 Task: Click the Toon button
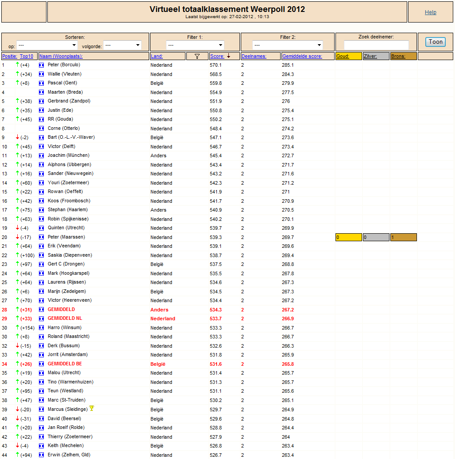pos(436,42)
